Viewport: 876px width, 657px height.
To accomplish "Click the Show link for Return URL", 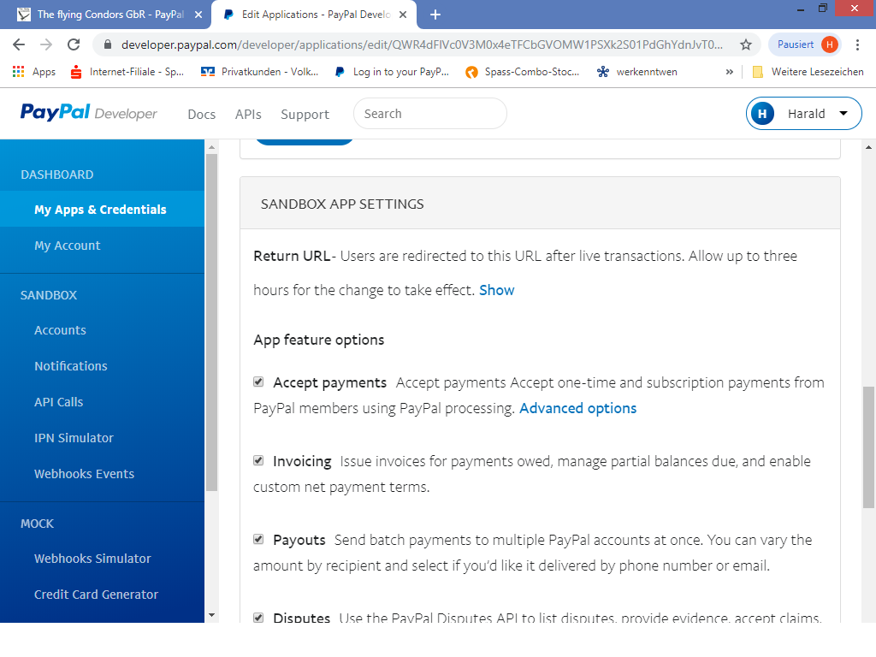I will pyautogui.click(x=496, y=290).
